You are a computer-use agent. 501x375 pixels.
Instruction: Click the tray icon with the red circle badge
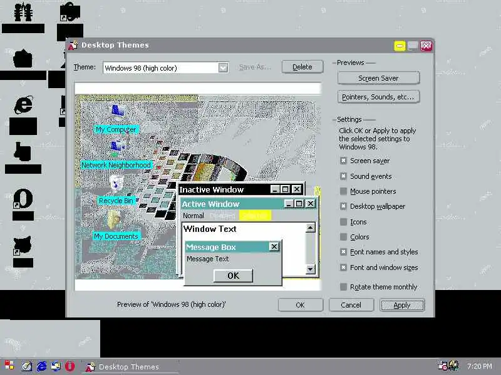pos(442,366)
